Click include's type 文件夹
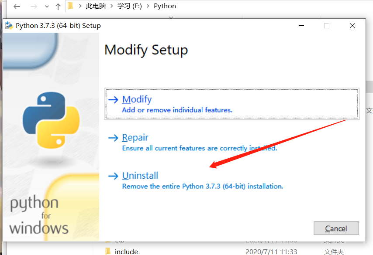This screenshot has width=373, height=255. click(x=334, y=252)
